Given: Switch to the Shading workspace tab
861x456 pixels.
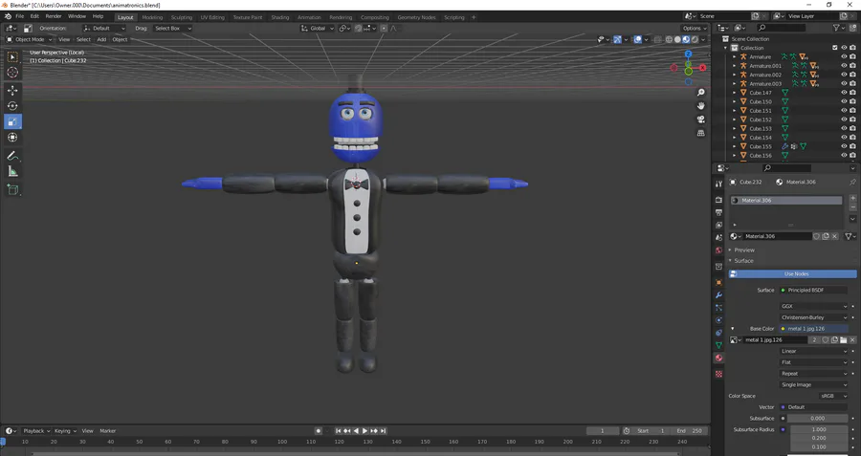Looking at the screenshot, I should coord(280,17).
